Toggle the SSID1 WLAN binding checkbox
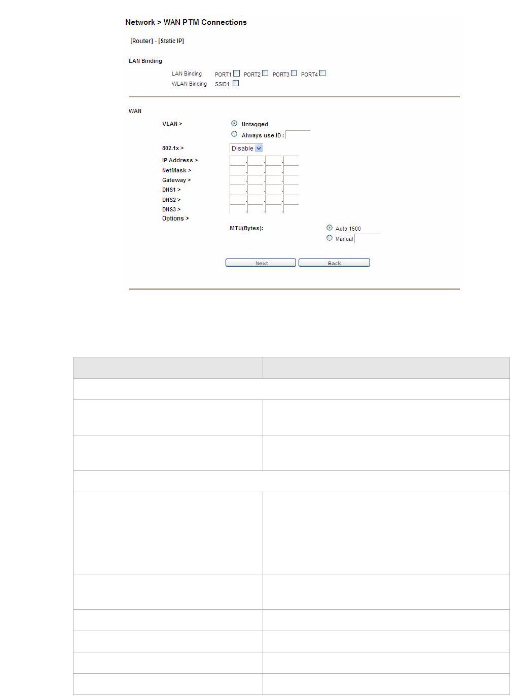 (x=236, y=84)
